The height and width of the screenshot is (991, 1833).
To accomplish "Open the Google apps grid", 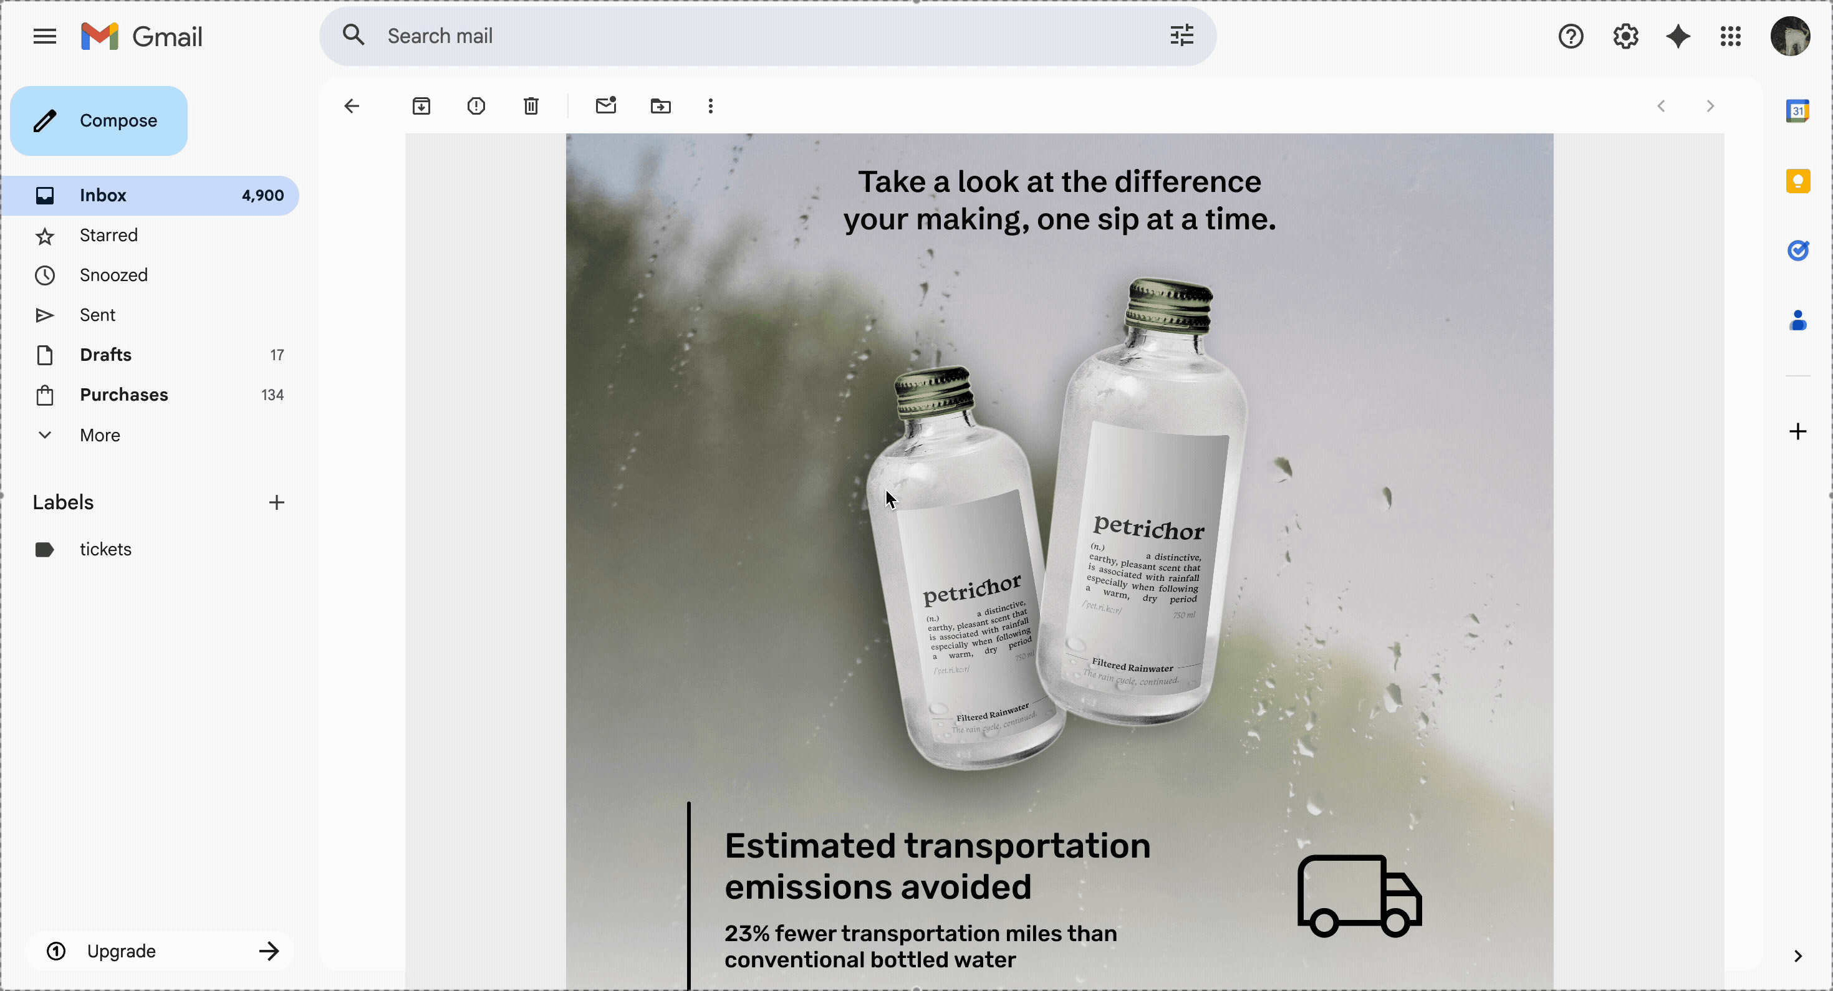I will coord(1731,36).
